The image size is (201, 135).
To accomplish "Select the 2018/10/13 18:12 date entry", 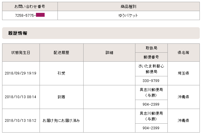I will pos(21,121).
